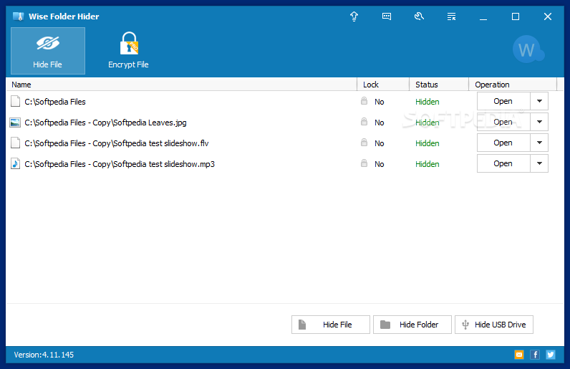Click the round W account avatar
Viewport: 570px width, 369px height.
(527, 50)
